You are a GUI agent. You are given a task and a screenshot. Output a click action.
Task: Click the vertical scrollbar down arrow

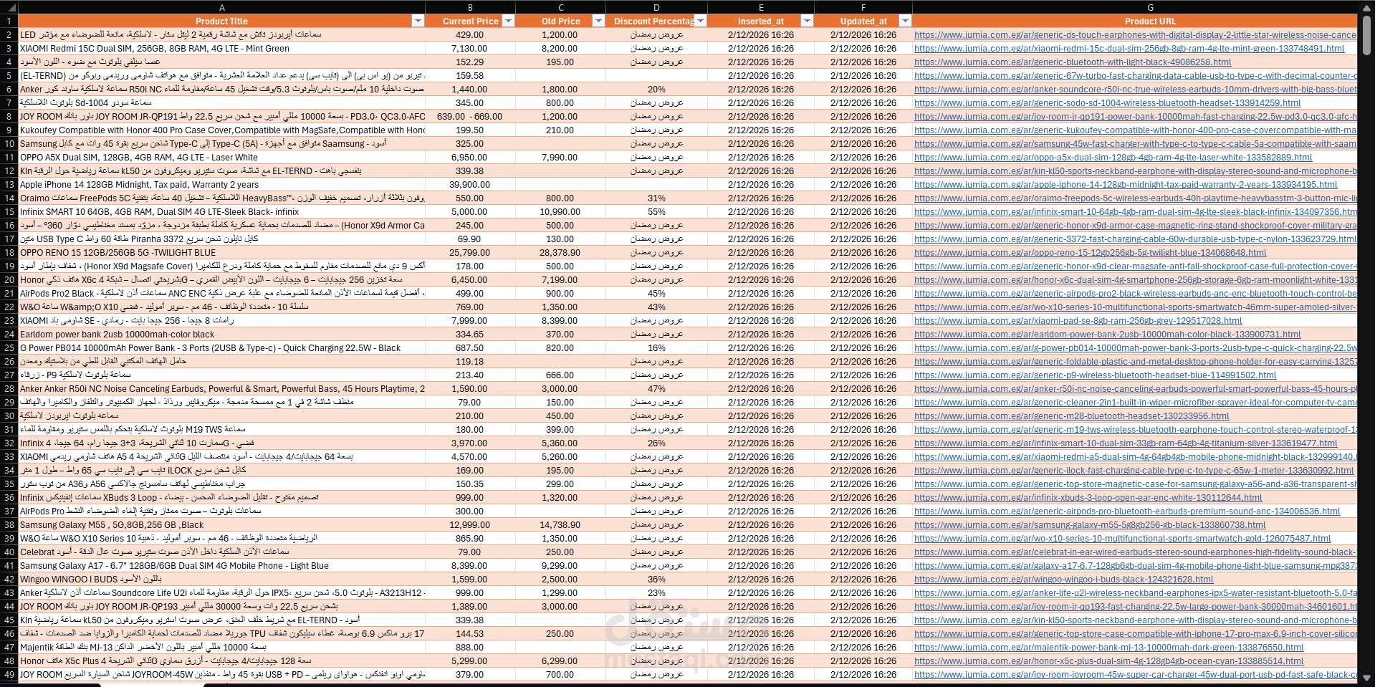point(1367,678)
